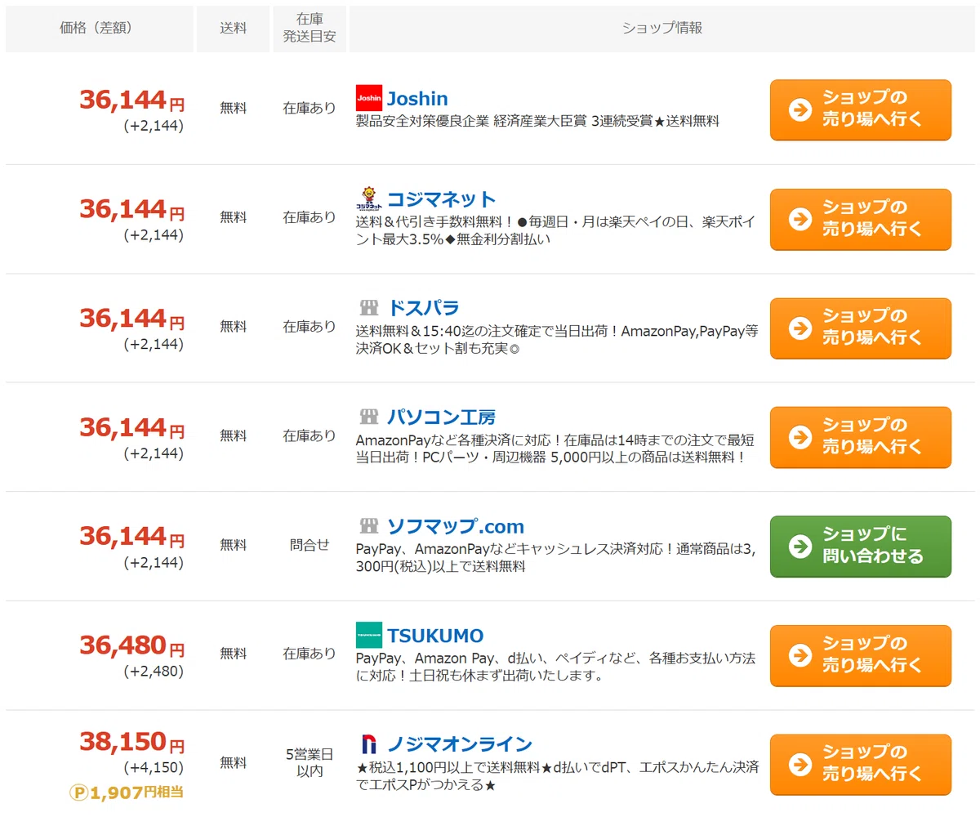Image resolution: width=980 pixels, height=817 pixels.
Task: Click the (+2,480) price difference
Action: tap(154, 672)
